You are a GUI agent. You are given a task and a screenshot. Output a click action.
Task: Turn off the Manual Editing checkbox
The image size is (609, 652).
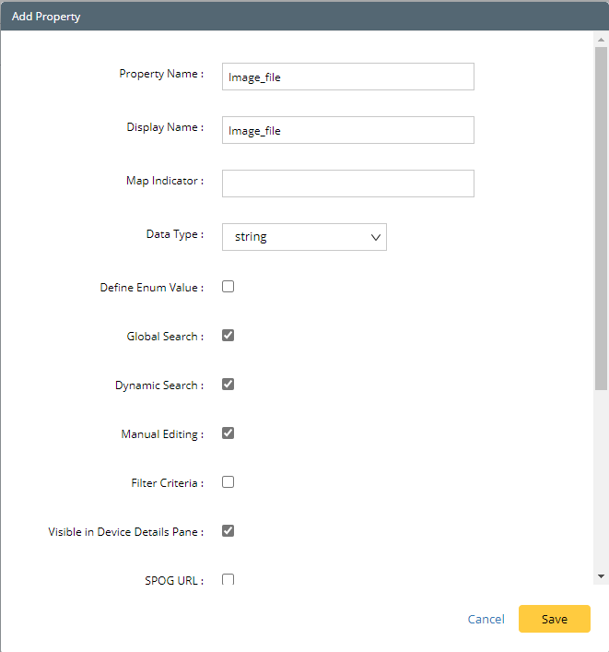pyautogui.click(x=228, y=433)
